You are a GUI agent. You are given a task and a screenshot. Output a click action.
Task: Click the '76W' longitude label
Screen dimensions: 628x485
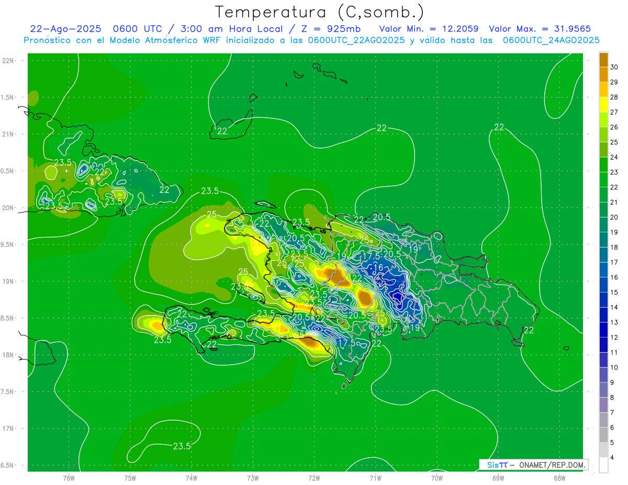pyautogui.click(x=69, y=478)
